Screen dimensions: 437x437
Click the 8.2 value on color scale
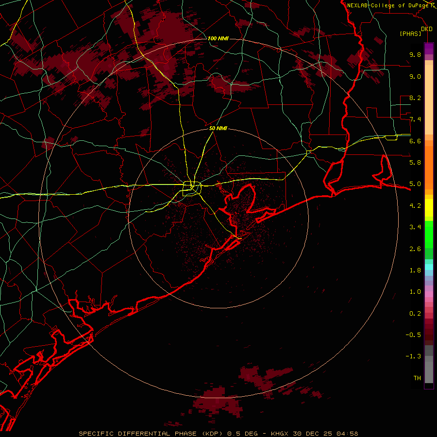click(415, 98)
